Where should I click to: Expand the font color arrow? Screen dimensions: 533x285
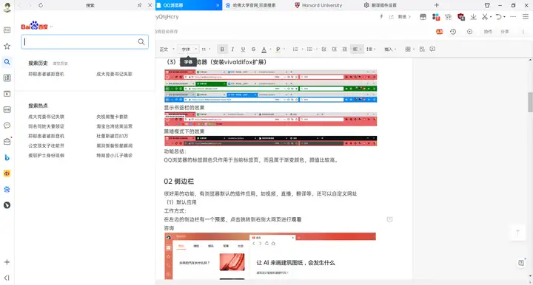tap(270, 49)
